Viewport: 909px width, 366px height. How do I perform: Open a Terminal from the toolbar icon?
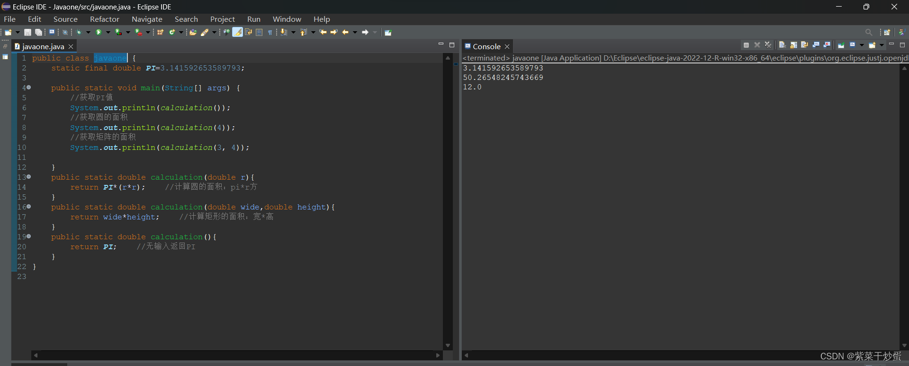(52, 32)
